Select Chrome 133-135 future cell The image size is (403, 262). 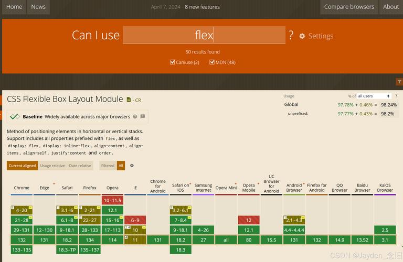pyautogui.click(x=22, y=249)
